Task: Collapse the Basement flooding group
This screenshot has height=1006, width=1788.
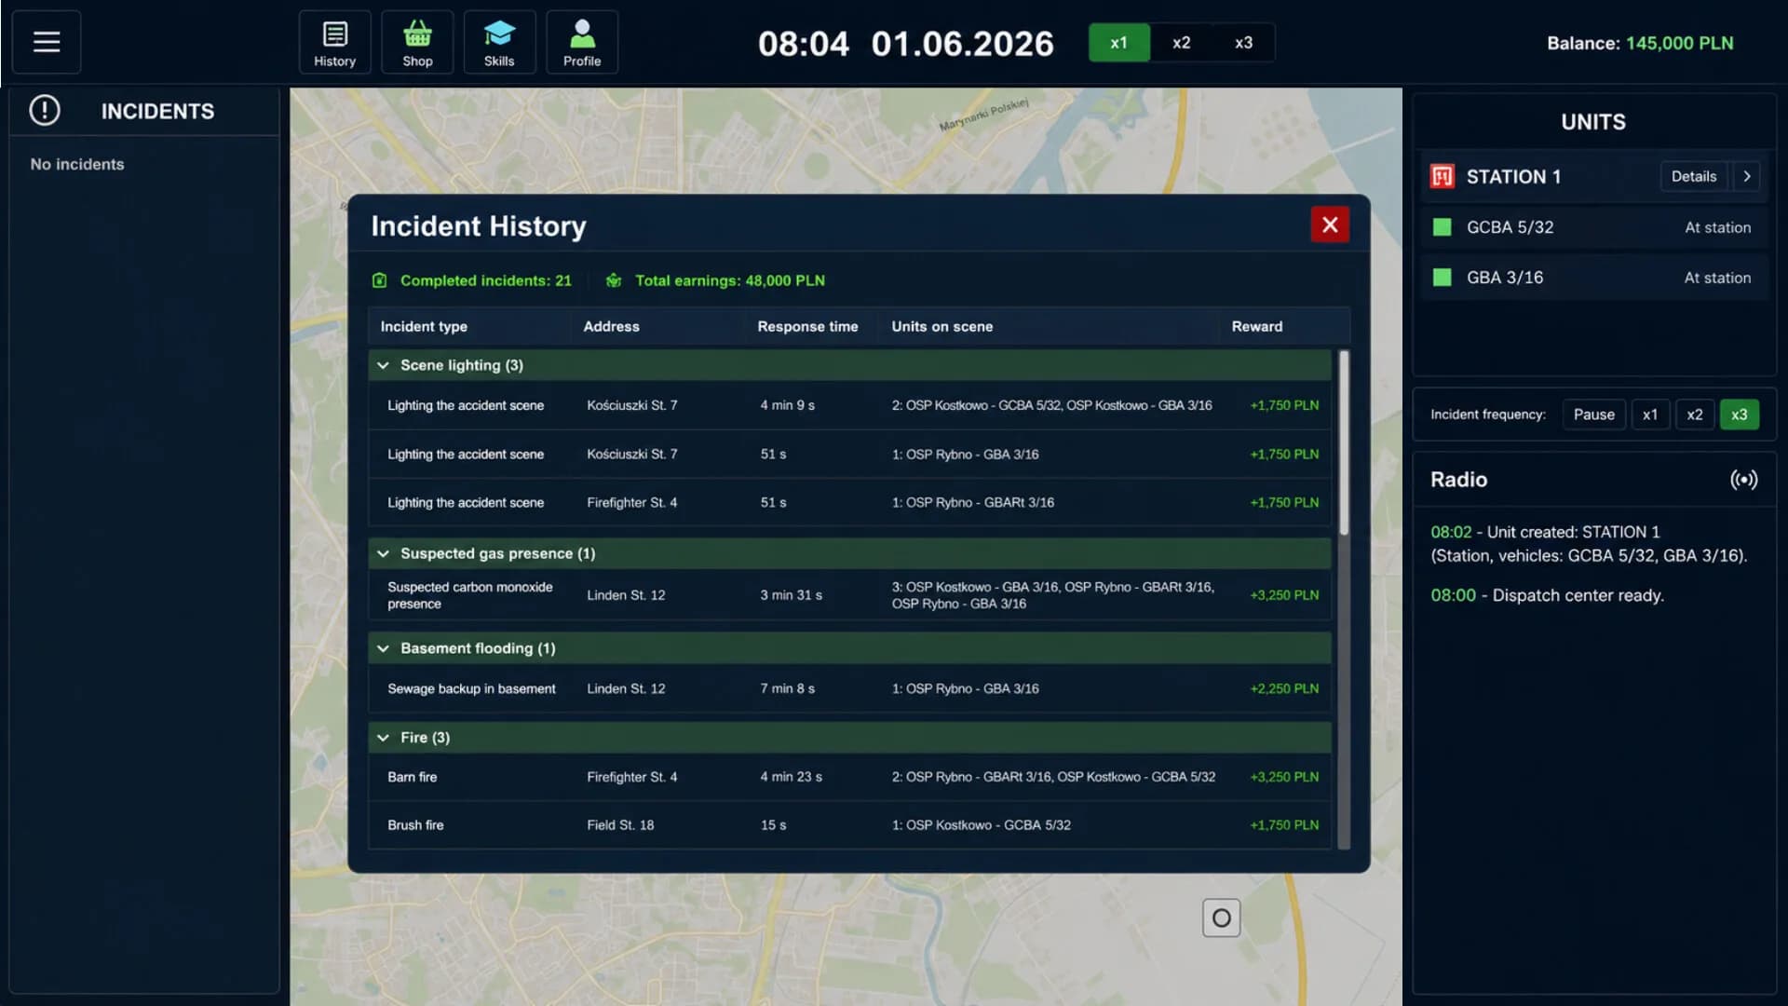Action: (383, 648)
